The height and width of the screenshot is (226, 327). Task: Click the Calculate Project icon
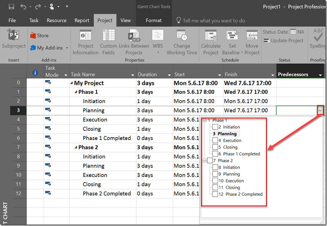click(211, 36)
